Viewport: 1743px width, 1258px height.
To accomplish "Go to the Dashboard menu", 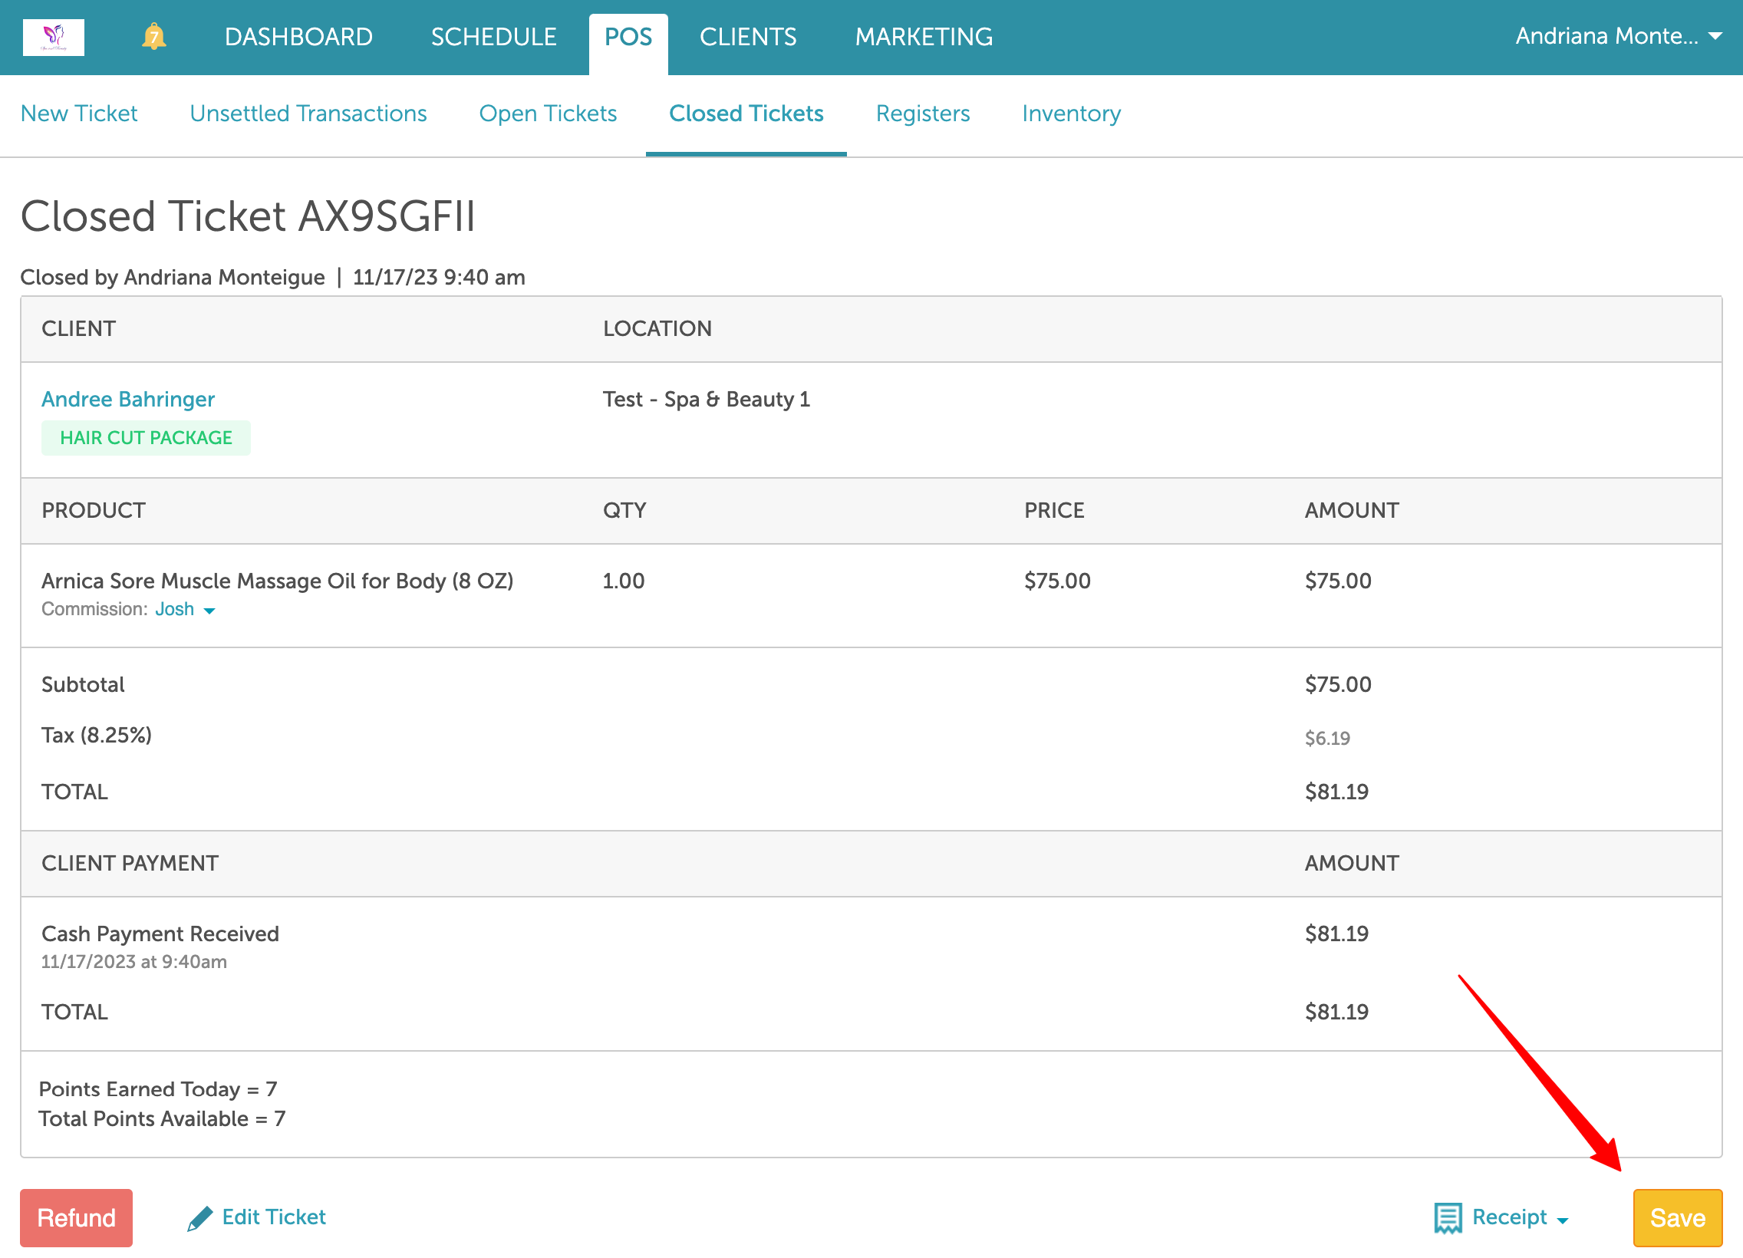I will click(298, 36).
